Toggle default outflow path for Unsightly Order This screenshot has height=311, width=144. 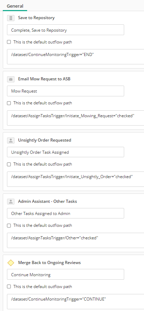pyautogui.click(x=9, y=165)
